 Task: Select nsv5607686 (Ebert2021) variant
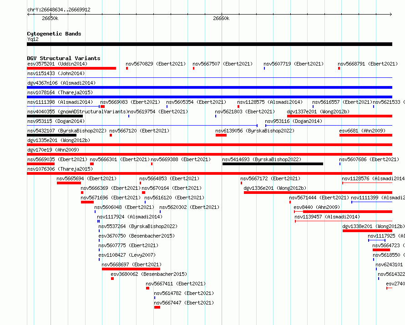(369, 159)
